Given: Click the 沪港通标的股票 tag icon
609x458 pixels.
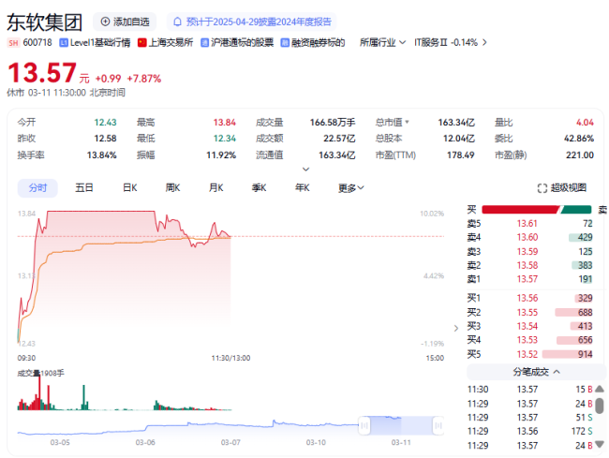Looking at the screenshot, I should click(204, 43).
